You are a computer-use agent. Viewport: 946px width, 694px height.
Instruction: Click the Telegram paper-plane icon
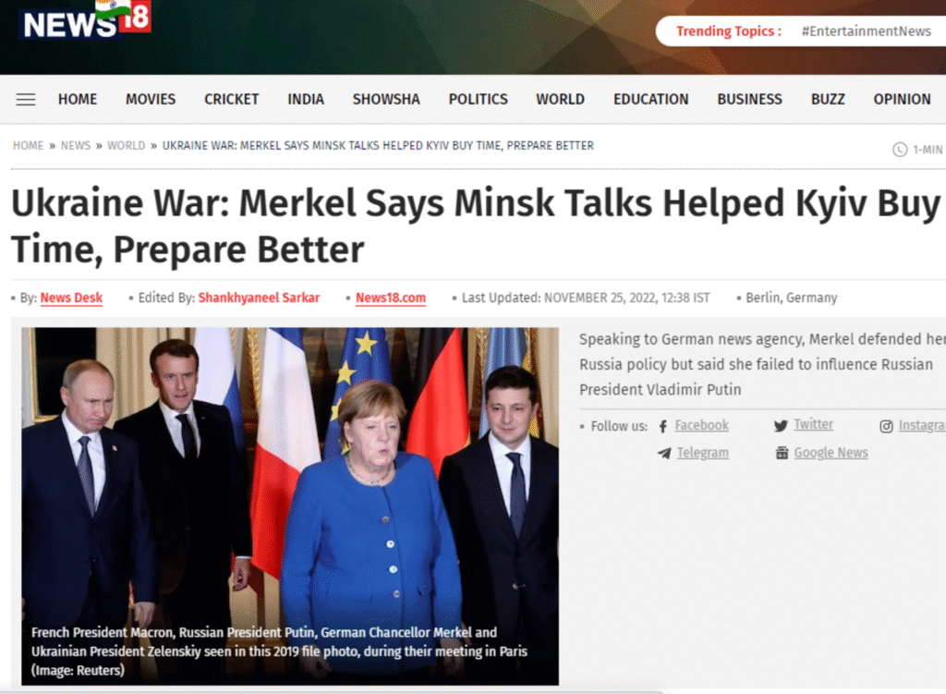click(664, 453)
